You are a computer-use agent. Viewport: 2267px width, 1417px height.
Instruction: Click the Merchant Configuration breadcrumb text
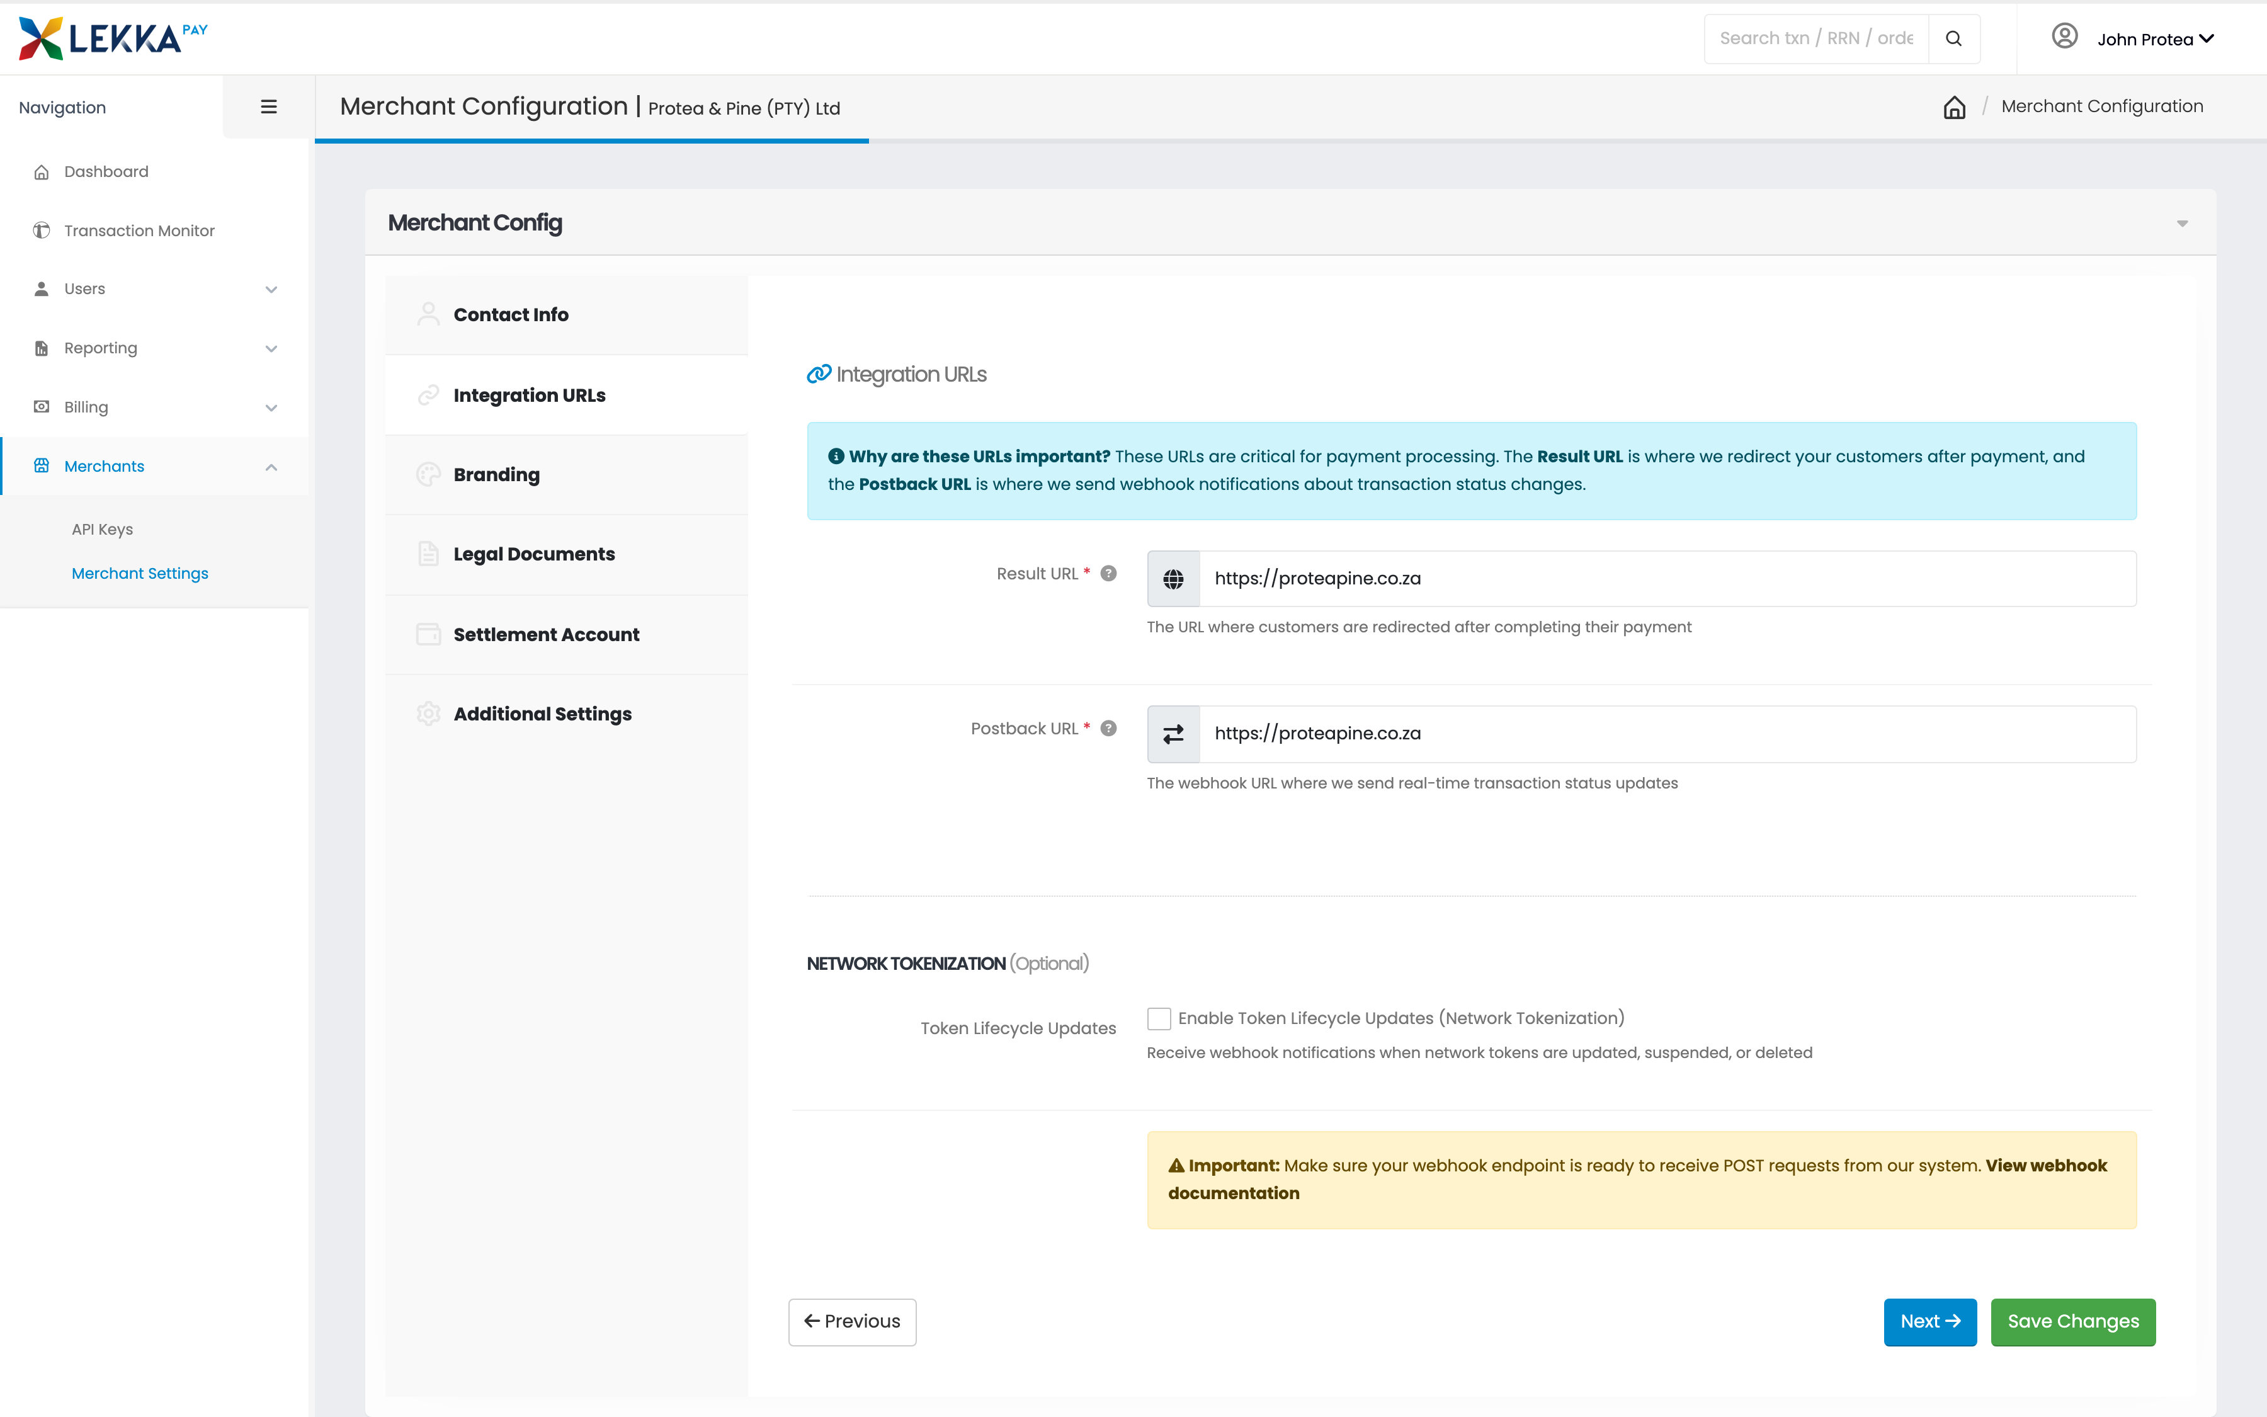(2102, 107)
